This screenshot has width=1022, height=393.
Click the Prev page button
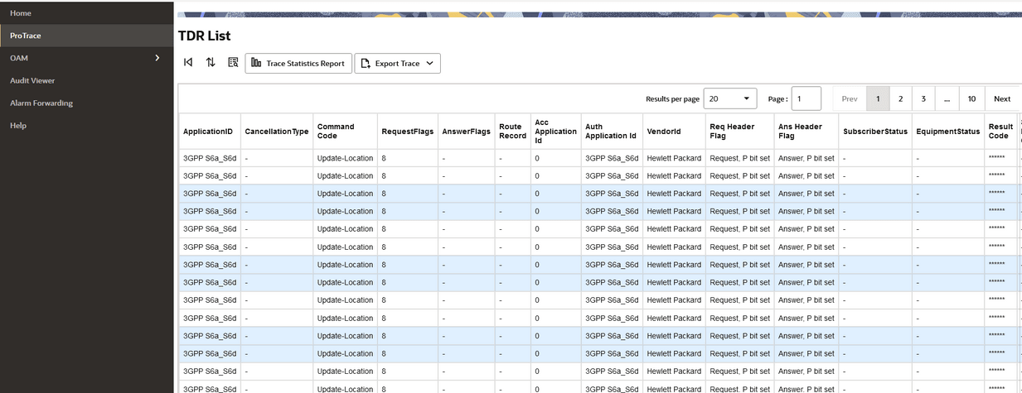(x=850, y=98)
